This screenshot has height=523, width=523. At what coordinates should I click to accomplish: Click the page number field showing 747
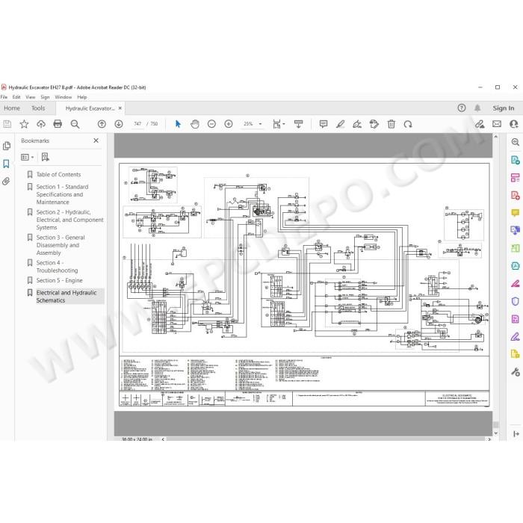137,124
